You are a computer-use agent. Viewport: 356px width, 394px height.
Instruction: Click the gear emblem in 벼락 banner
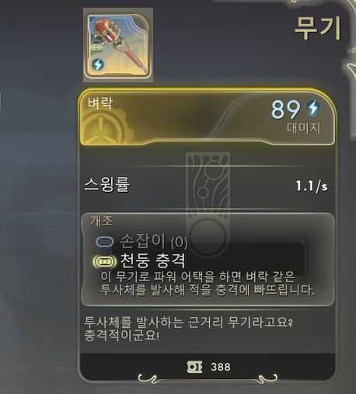pos(103,127)
